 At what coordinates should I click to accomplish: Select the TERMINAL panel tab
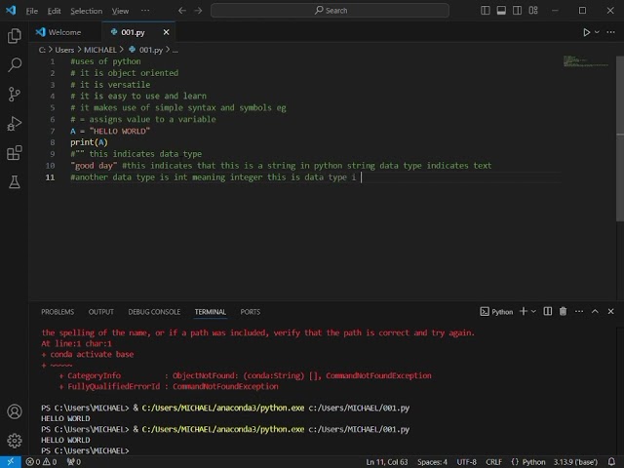[x=211, y=312]
